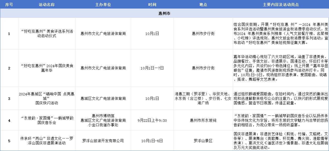
Task: Select the row number 1 cell
Action: [x=9, y=33]
